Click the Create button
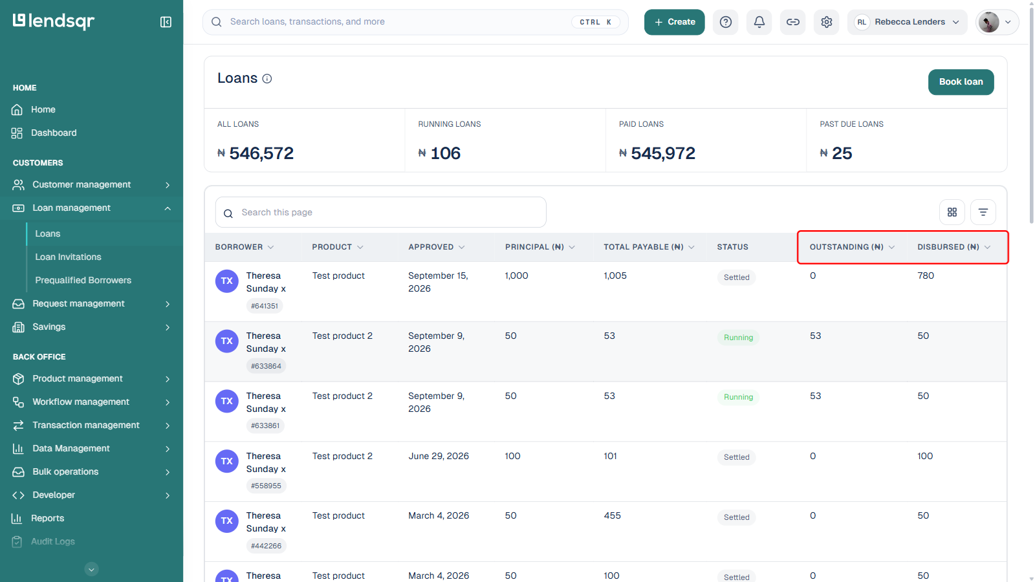 [675, 22]
